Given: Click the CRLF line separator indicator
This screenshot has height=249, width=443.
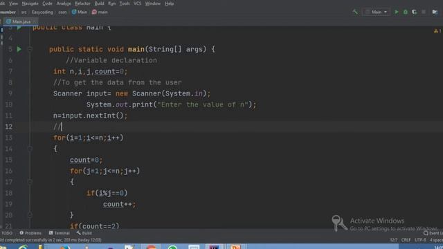Looking at the screenshot, I should pos(406,240).
